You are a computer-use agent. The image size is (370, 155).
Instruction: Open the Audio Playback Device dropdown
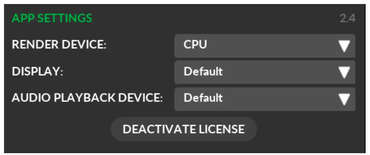click(x=264, y=99)
